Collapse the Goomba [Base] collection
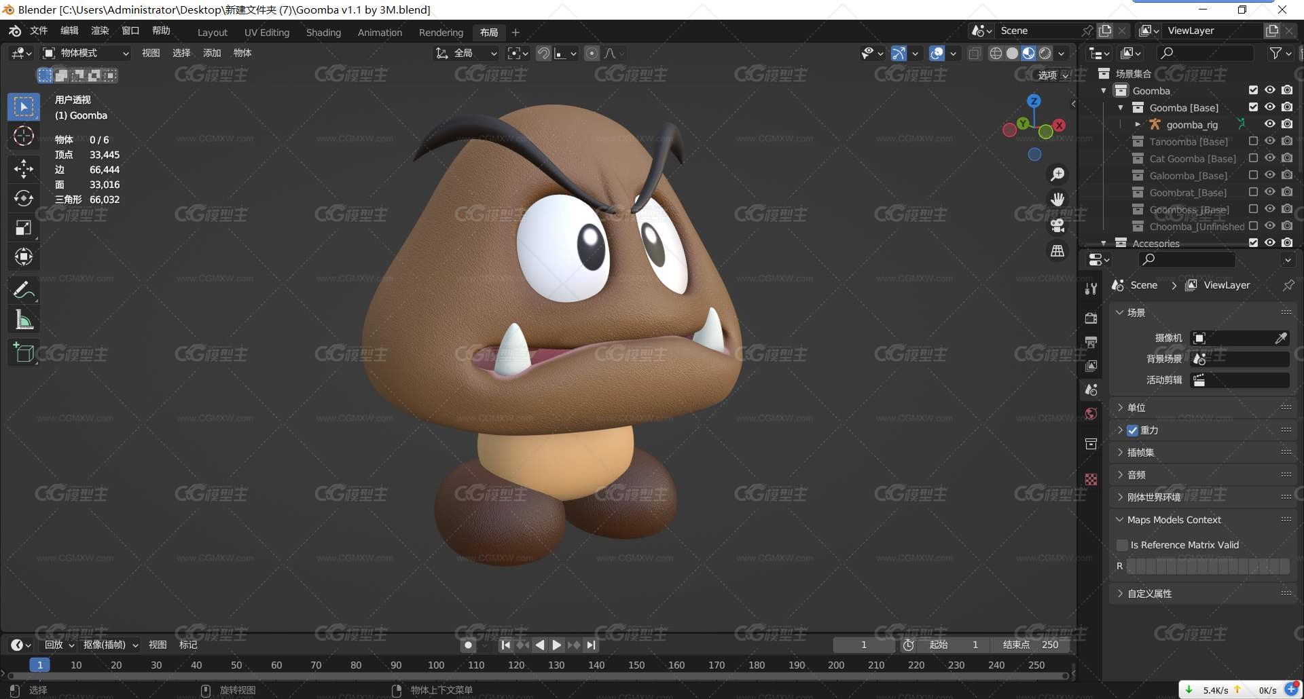Image resolution: width=1304 pixels, height=699 pixels. pyautogui.click(x=1121, y=107)
